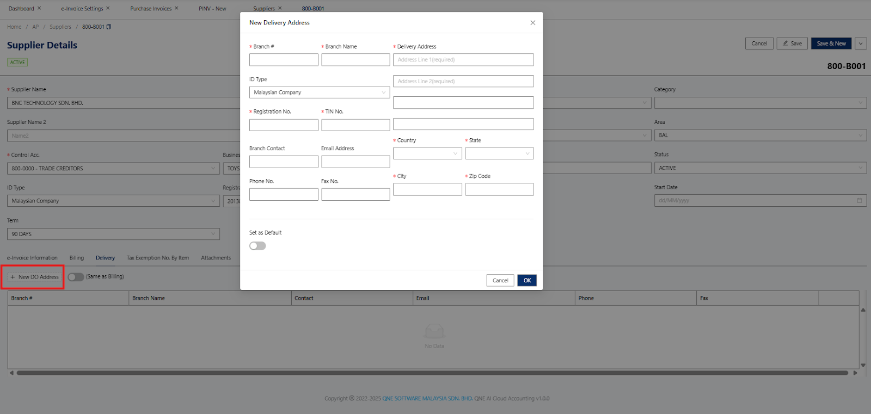The image size is (871, 414).
Task: Click the right scroll arrow under table
Action: (x=855, y=373)
